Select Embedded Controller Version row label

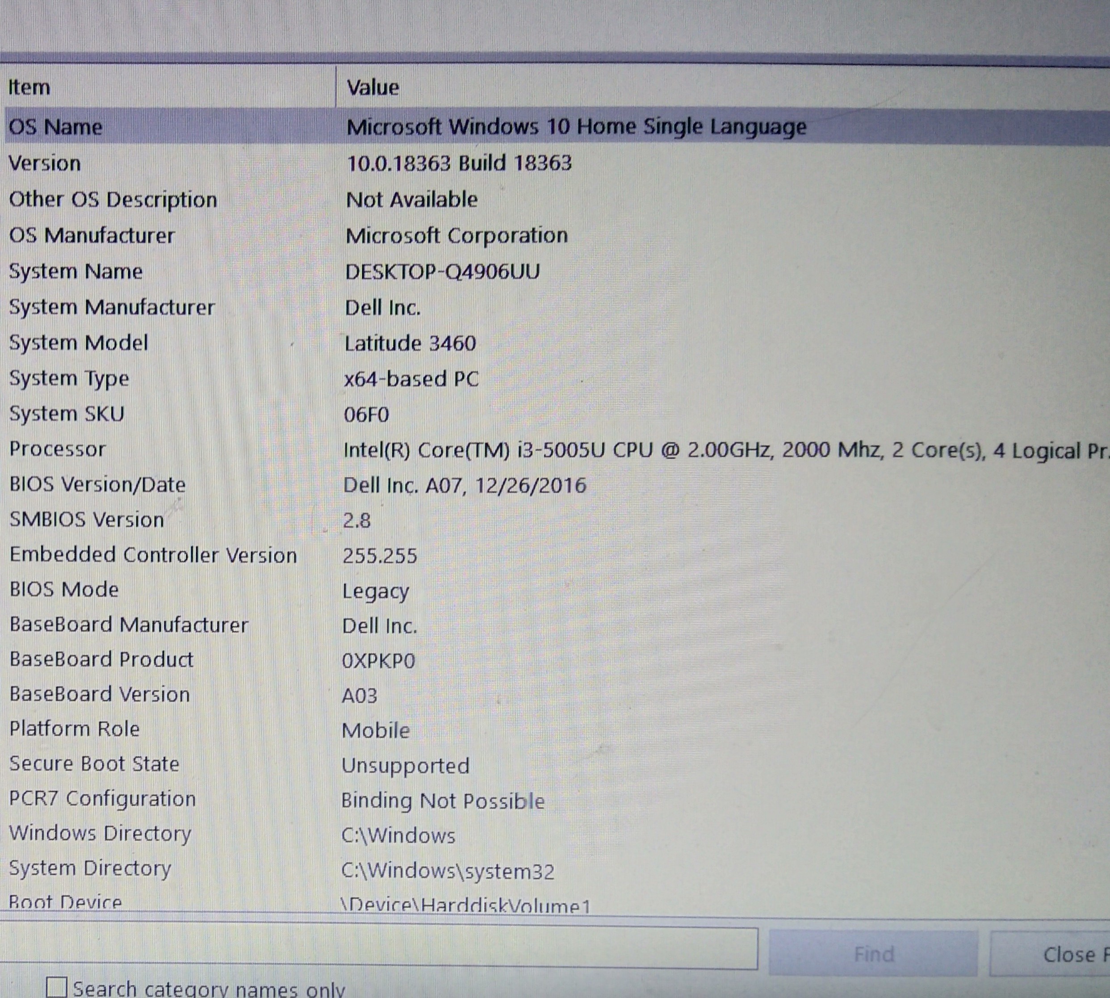point(153,555)
